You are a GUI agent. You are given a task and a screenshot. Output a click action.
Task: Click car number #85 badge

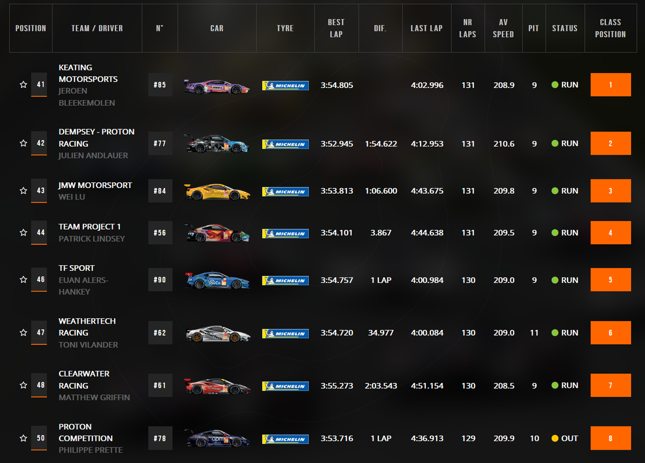[x=160, y=84]
